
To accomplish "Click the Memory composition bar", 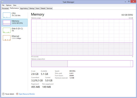I will (82, 64).
